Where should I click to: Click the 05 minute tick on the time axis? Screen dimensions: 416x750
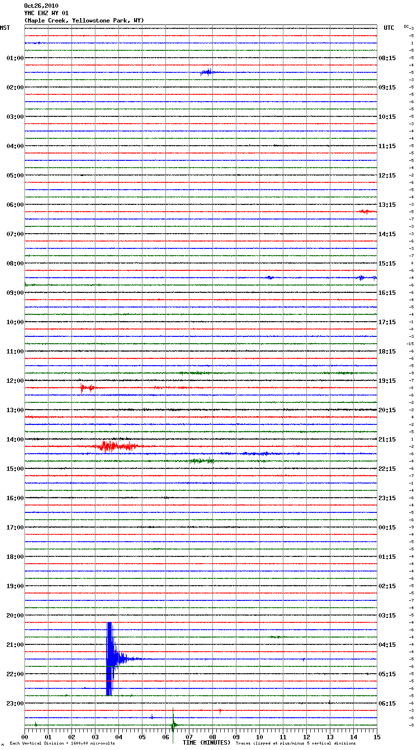point(142,737)
